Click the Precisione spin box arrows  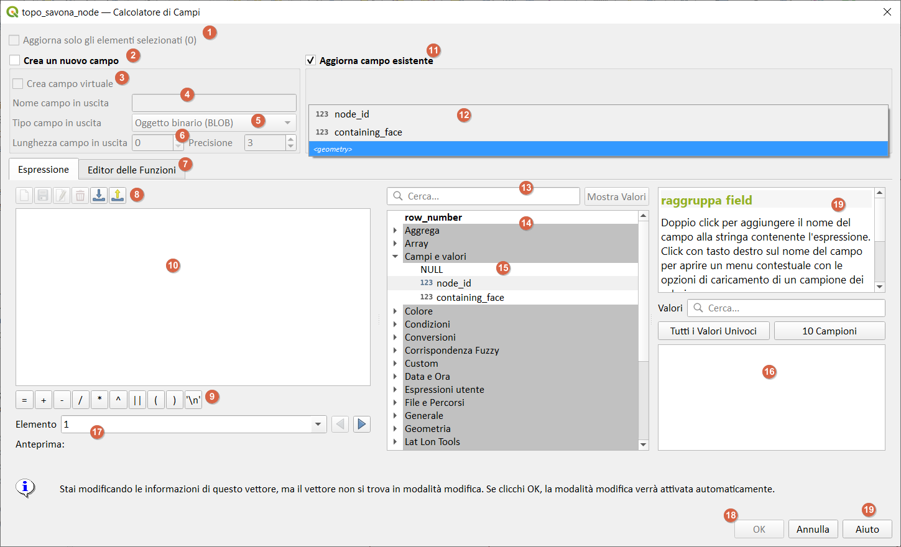(x=291, y=142)
